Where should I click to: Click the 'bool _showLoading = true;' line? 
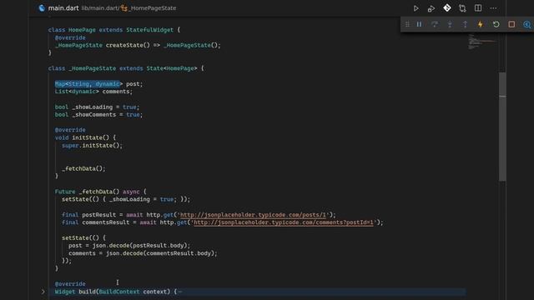pyautogui.click(x=97, y=107)
